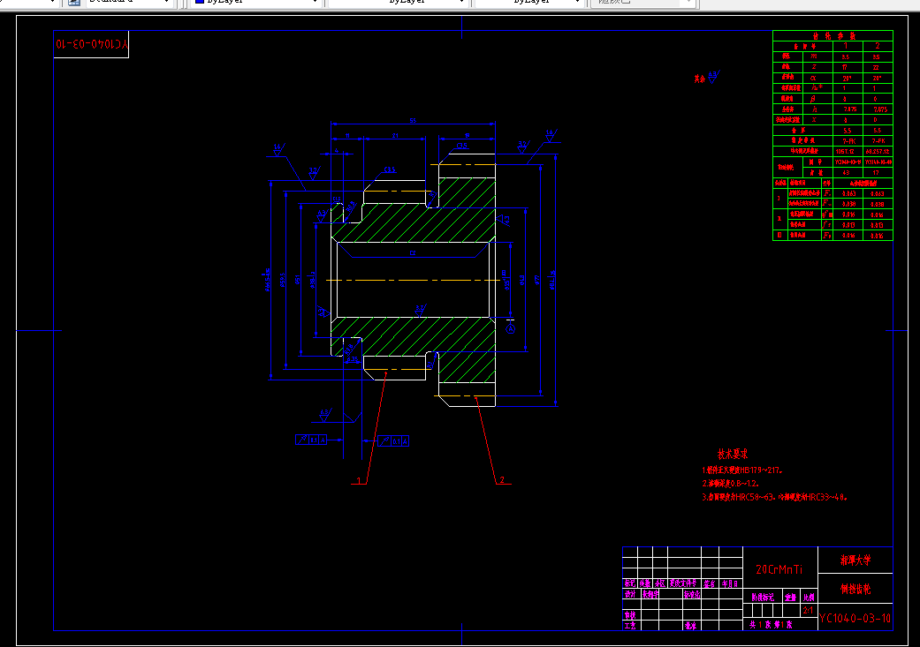This screenshot has width=920, height=647.
Task: Select the YC1040-03-10 number in the title block
Action: point(855,618)
